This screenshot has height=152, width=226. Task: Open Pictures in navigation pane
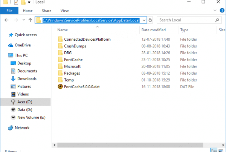[x=24, y=86]
